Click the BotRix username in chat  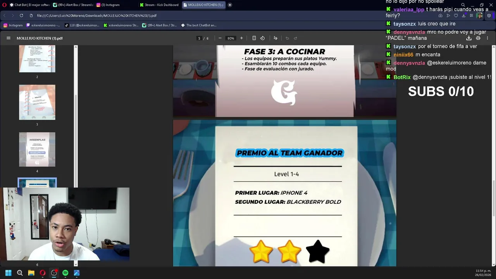(x=402, y=77)
